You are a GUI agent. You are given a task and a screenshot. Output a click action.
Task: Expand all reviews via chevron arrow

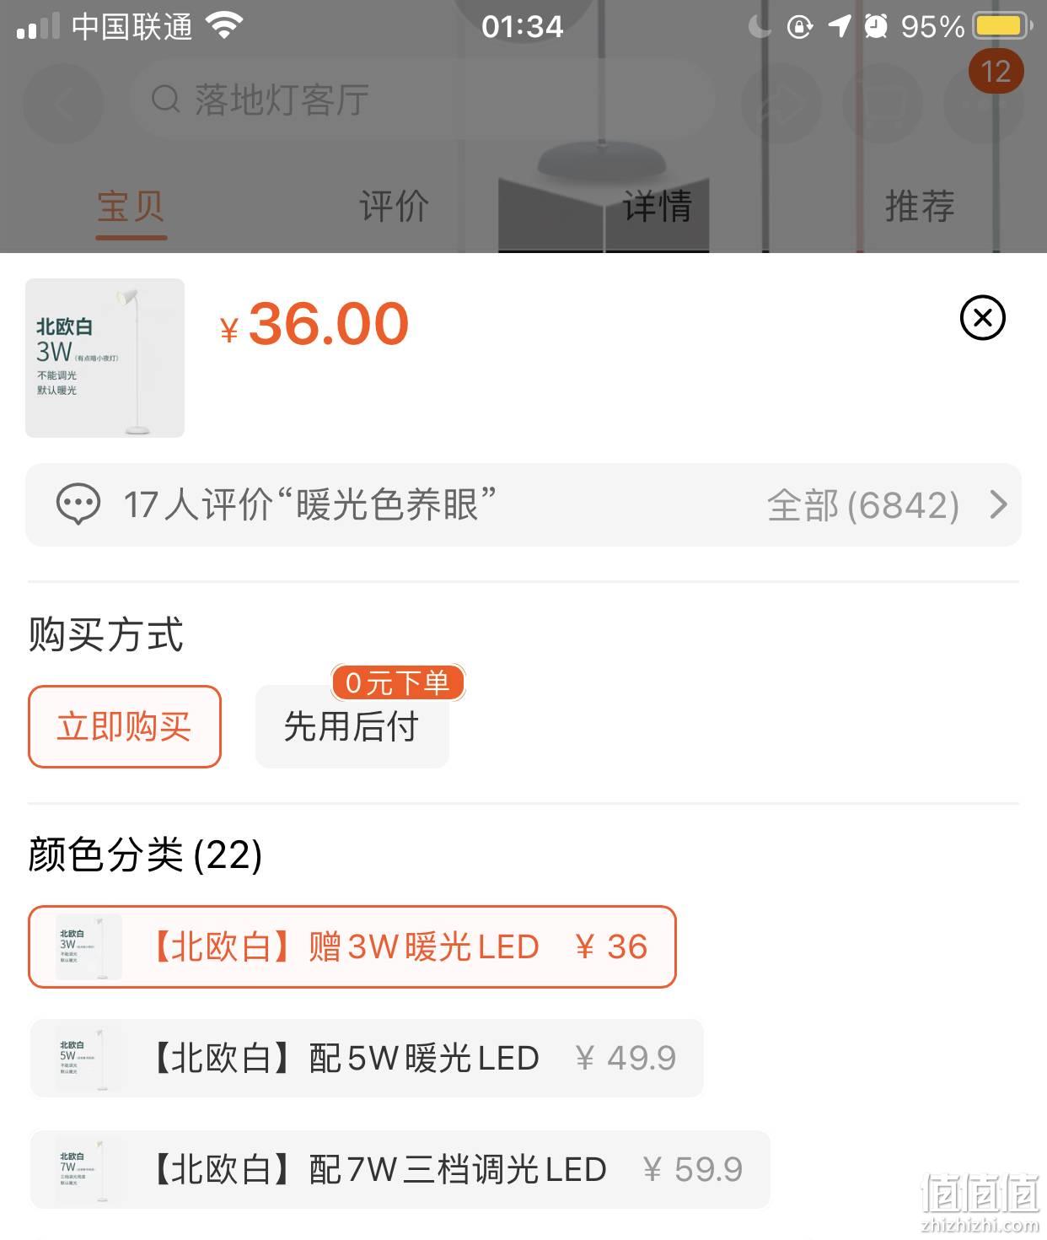[998, 504]
